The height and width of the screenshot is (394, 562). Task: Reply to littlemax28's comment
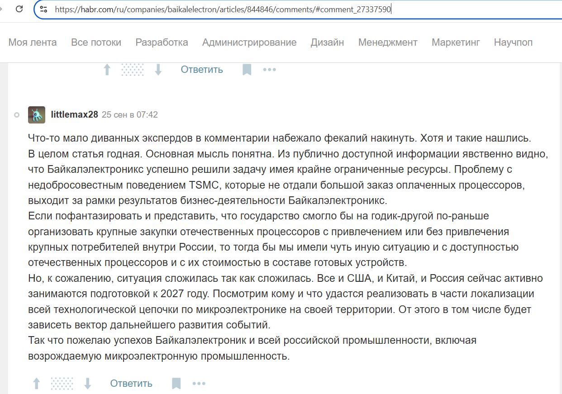click(x=131, y=384)
